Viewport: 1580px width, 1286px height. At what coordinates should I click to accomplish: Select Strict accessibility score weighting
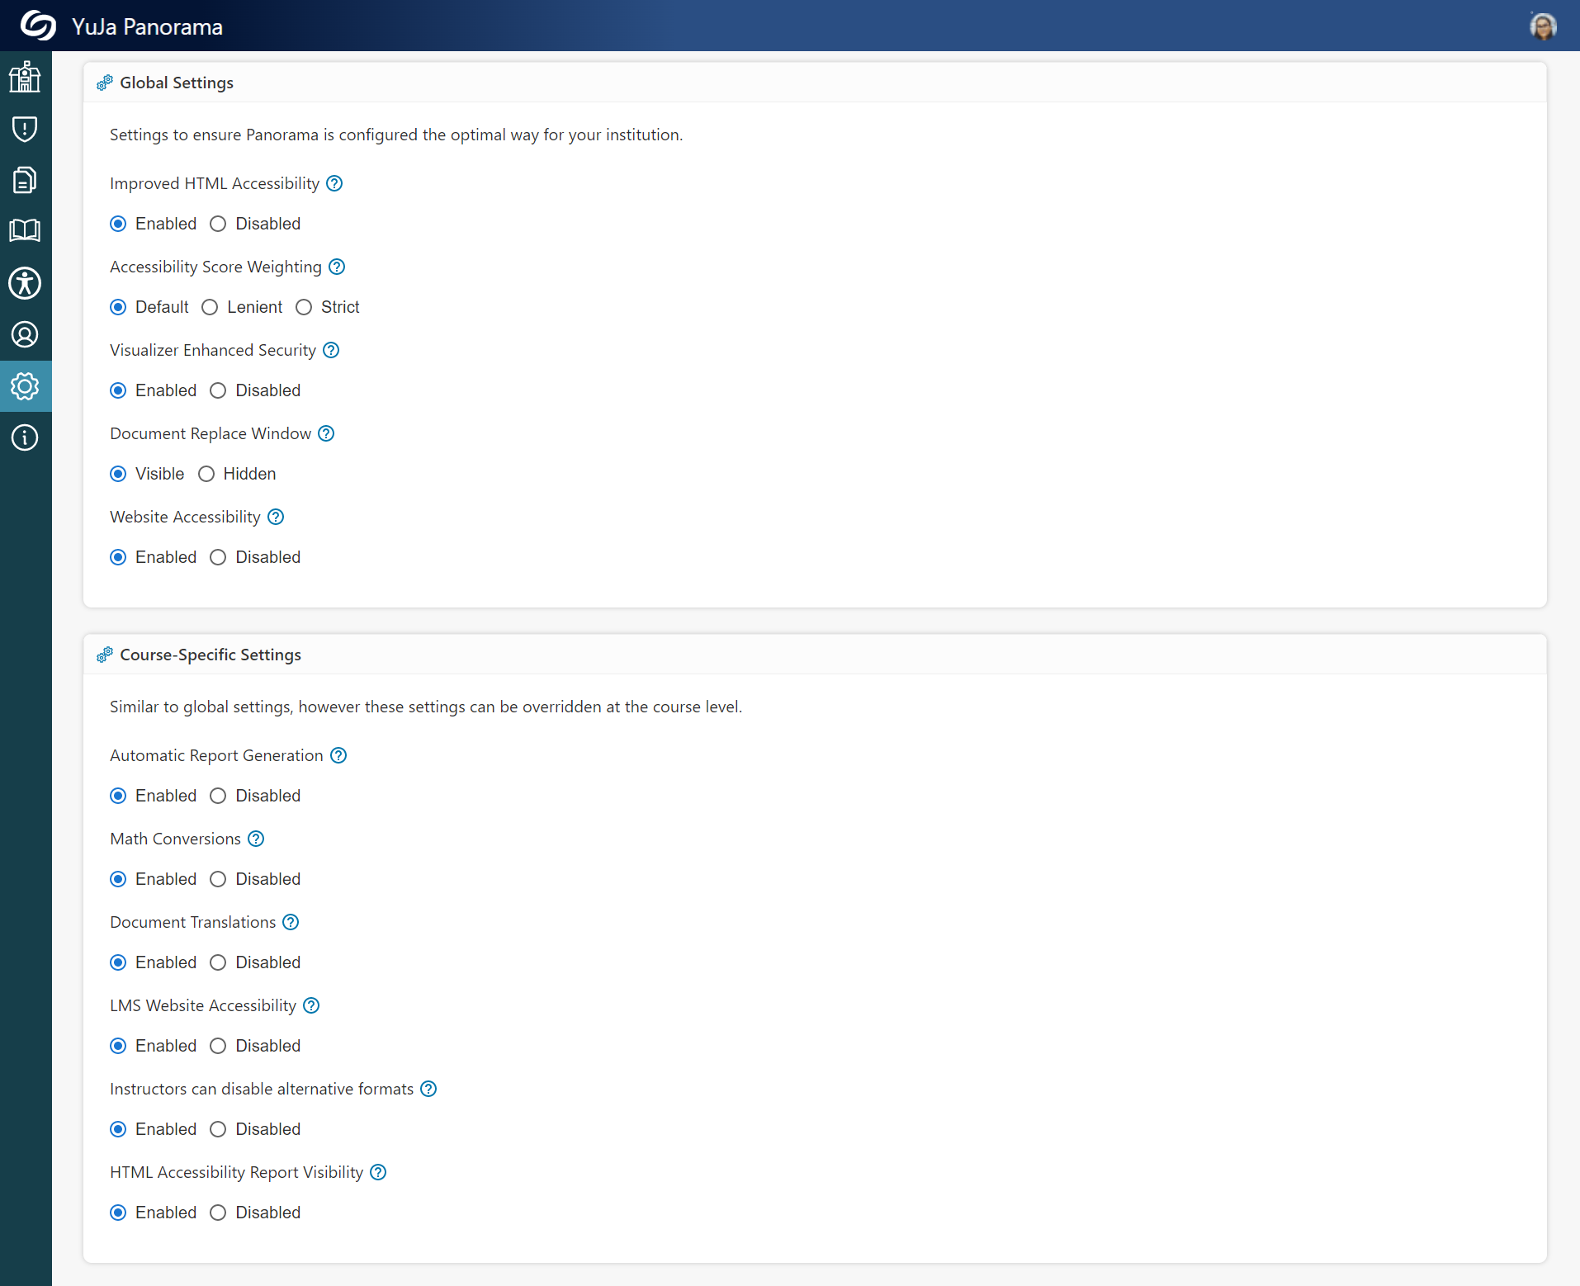pyautogui.click(x=304, y=307)
